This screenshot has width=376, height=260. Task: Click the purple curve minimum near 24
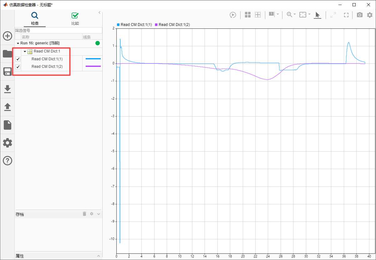point(267,80)
